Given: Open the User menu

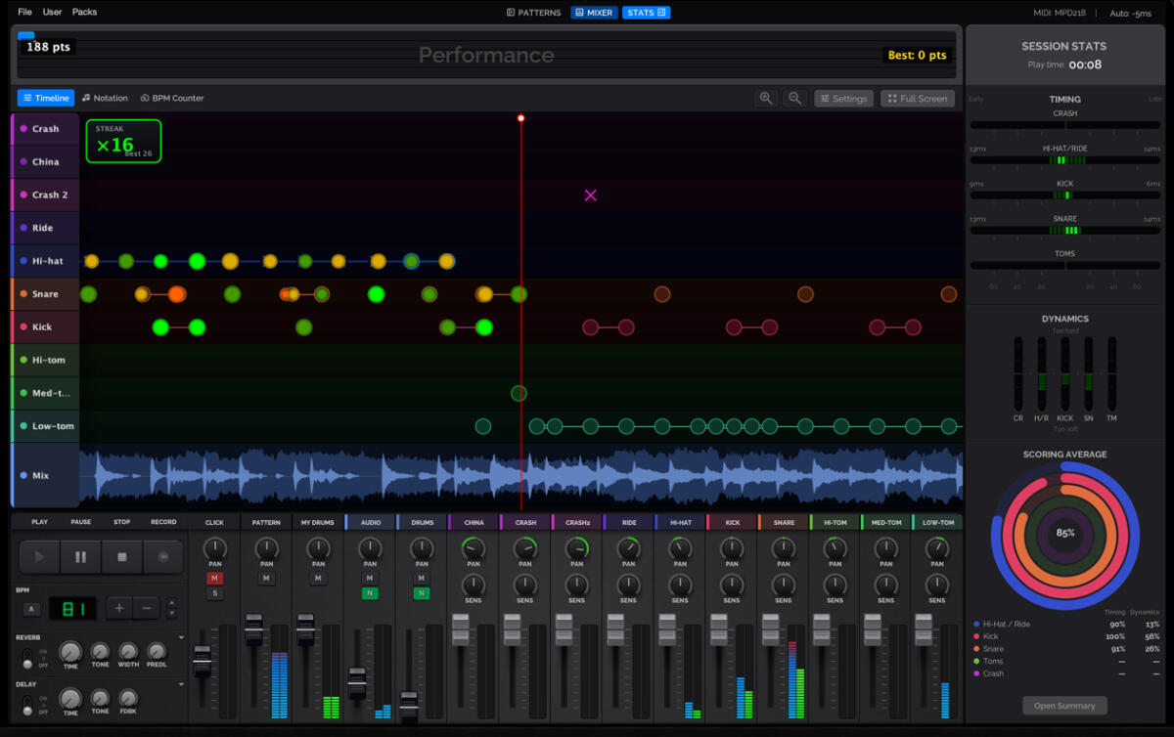Looking at the screenshot, I should [x=52, y=13].
